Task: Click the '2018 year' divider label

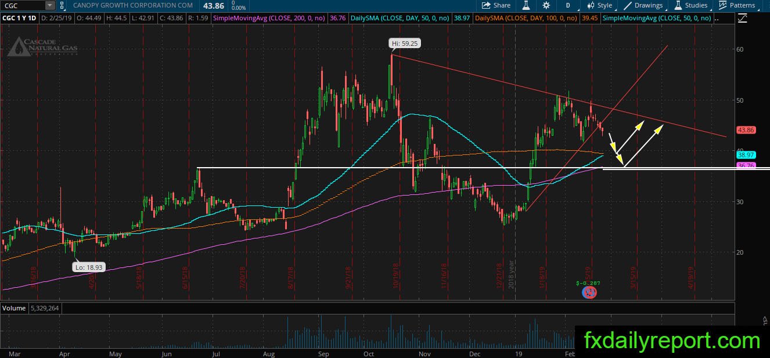Action: pyautogui.click(x=512, y=276)
